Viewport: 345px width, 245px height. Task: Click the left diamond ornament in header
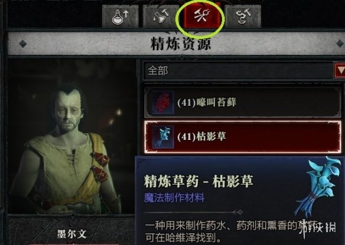pyautogui.click(x=23, y=44)
